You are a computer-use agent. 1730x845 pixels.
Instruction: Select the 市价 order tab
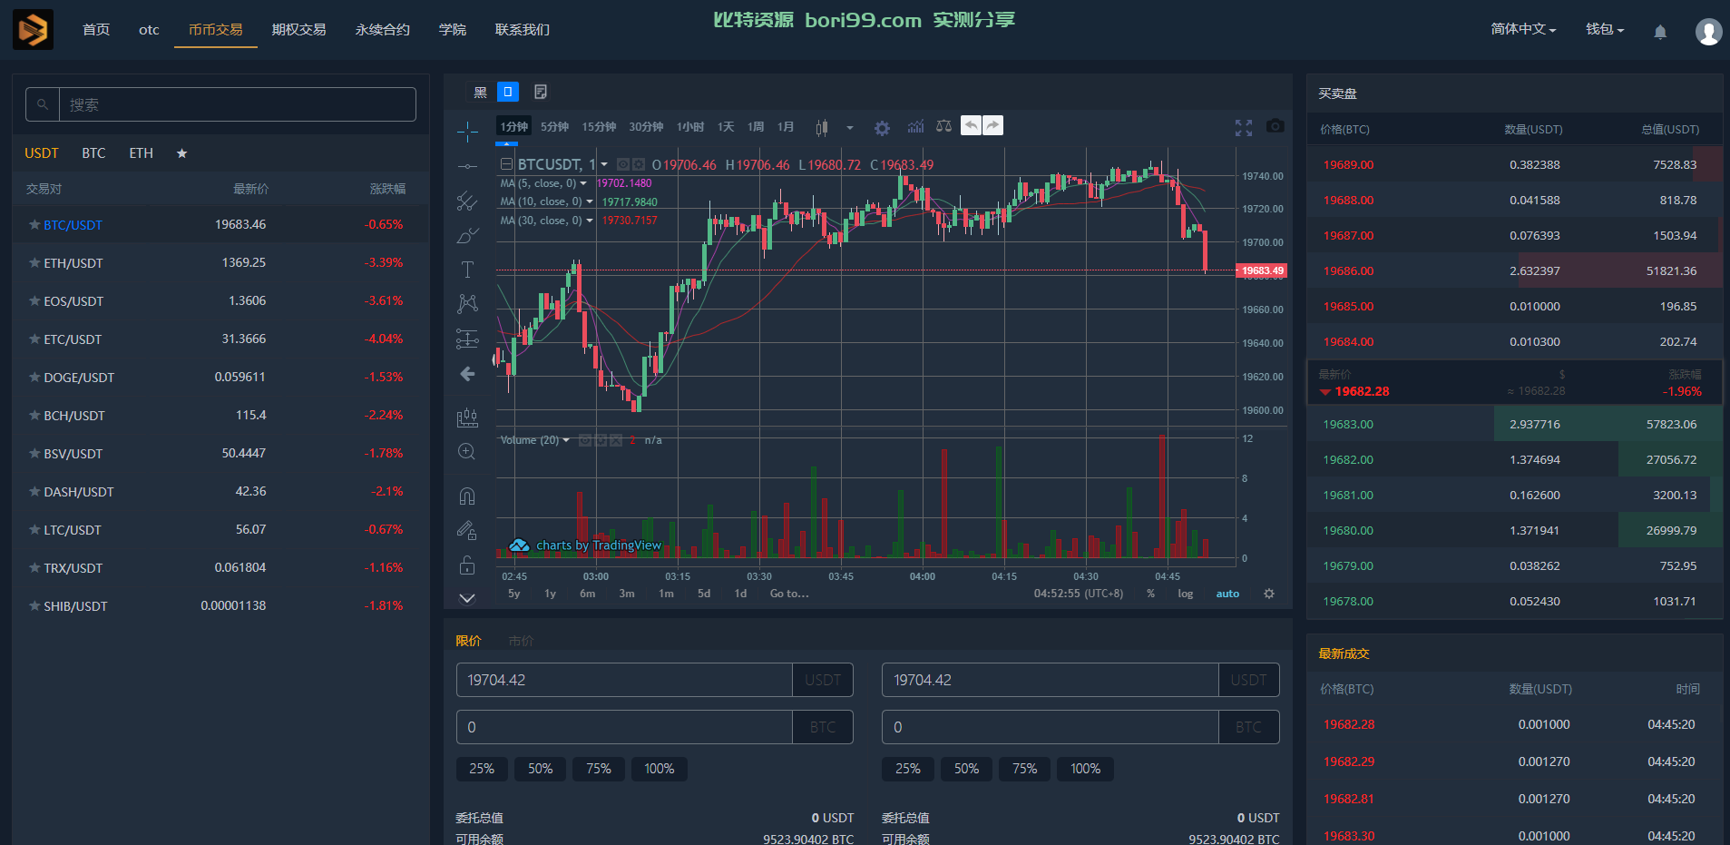[521, 641]
